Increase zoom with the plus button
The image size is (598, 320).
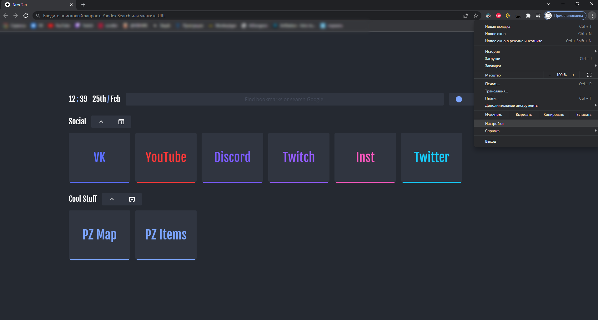(x=573, y=75)
